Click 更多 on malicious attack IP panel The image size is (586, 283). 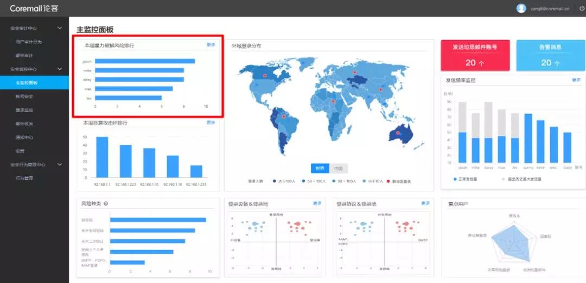pos(211,122)
